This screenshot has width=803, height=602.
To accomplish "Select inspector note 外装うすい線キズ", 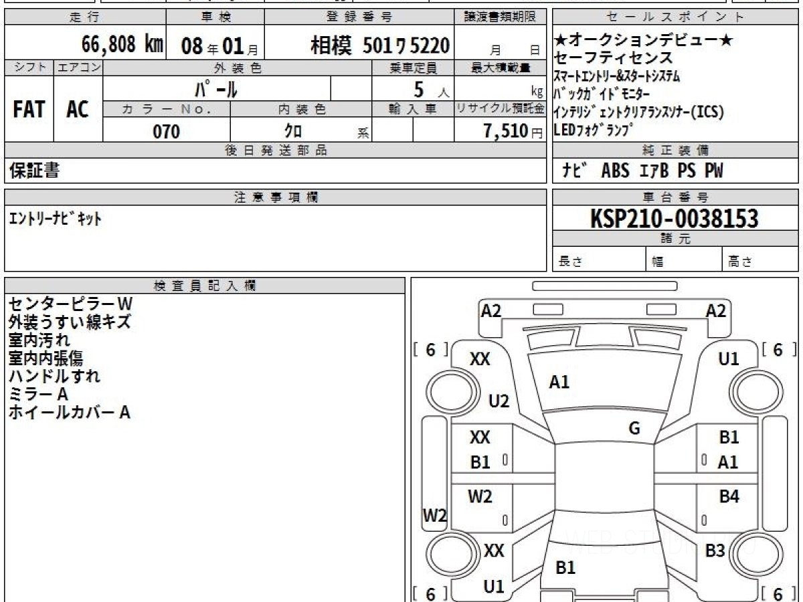I will pyautogui.click(x=70, y=323).
